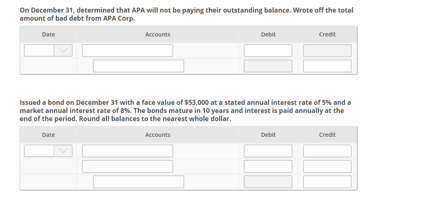Click the Accounts column header in the APA write-off table
The image size is (428, 200).
[158, 35]
